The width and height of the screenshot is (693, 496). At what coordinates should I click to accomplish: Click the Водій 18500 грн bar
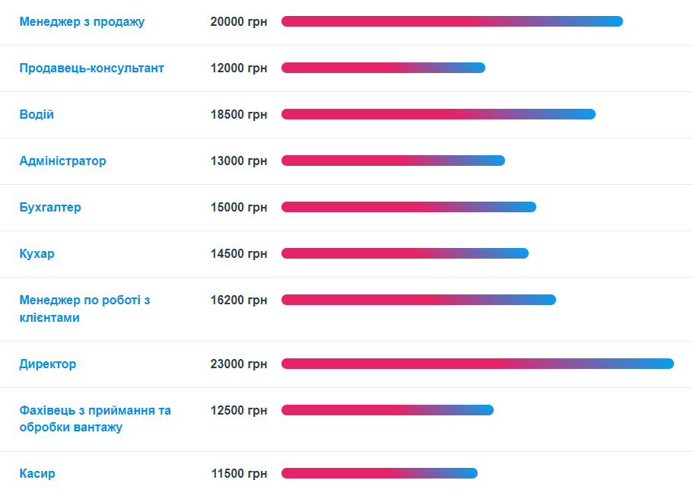point(438,114)
